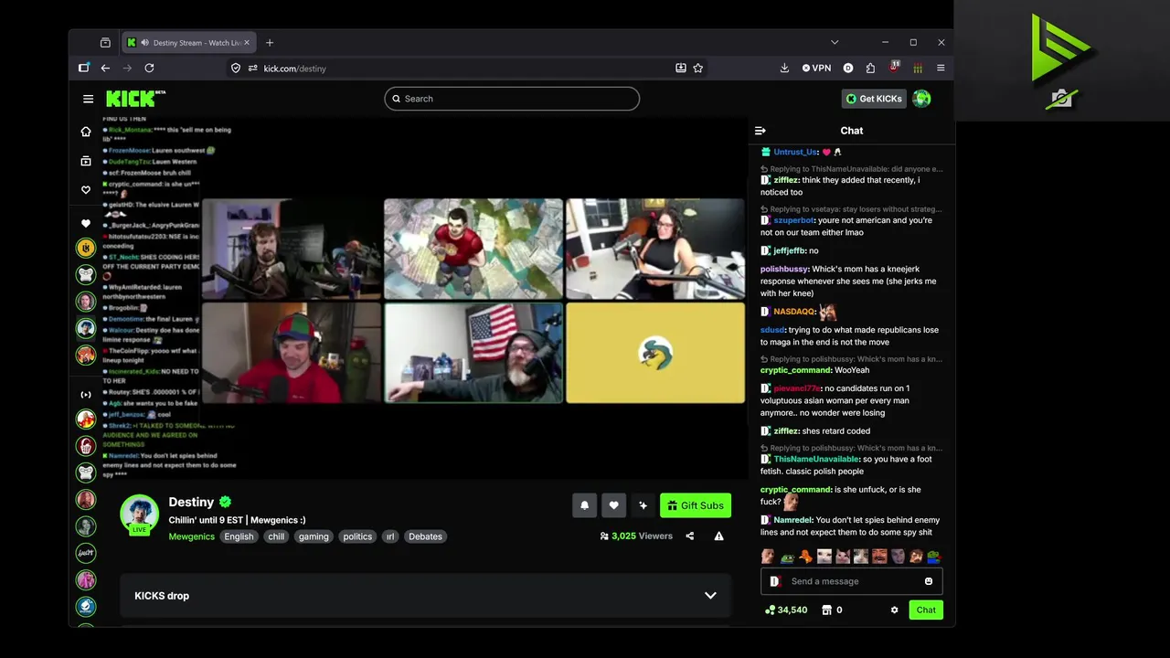Open site information shield icon
Viewport: 1170px width, 658px height.
click(x=236, y=68)
